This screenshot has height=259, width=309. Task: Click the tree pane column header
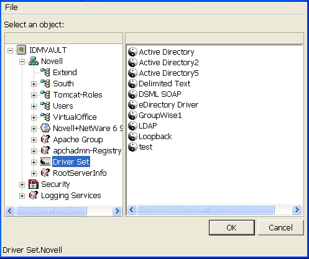(64, 38)
